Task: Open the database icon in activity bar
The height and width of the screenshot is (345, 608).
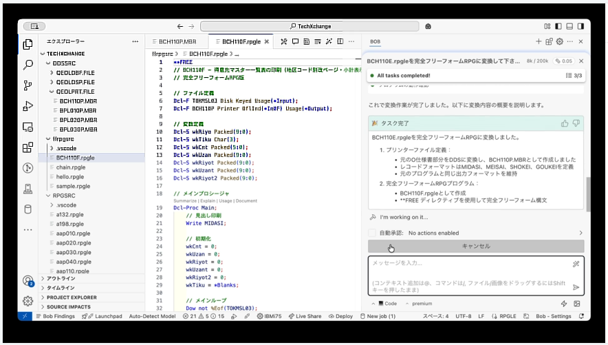Action: point(28,209)
